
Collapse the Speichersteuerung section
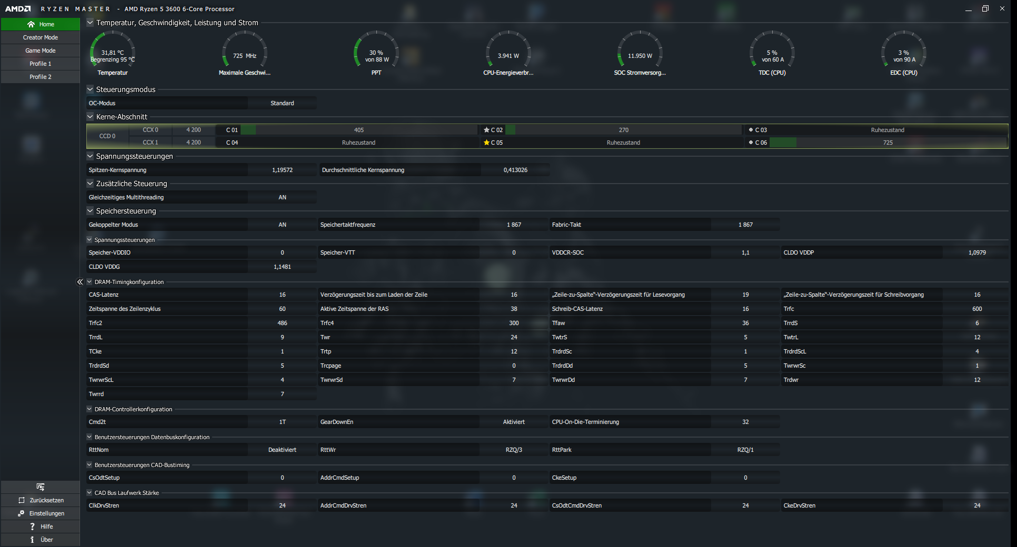(x=90, y=211)
